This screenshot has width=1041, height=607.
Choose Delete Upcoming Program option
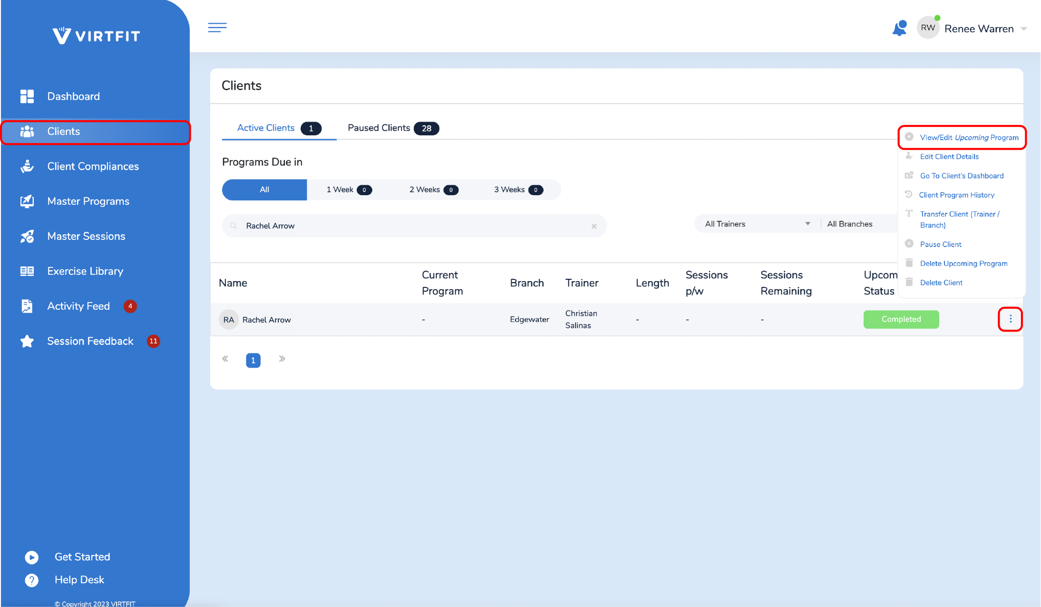(x=963, y=264)
